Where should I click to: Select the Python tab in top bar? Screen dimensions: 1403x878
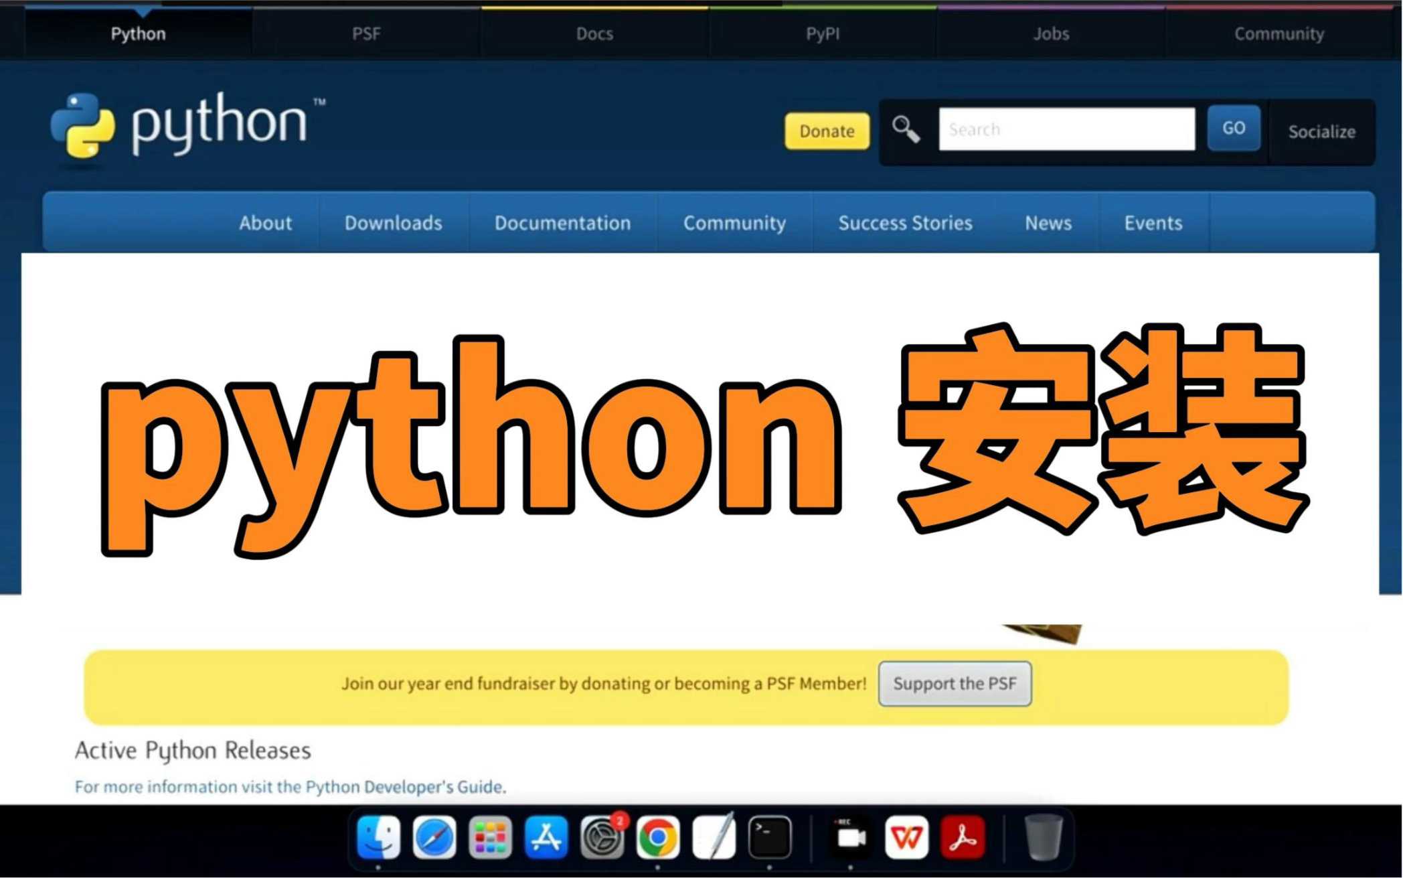coord(139,33)
